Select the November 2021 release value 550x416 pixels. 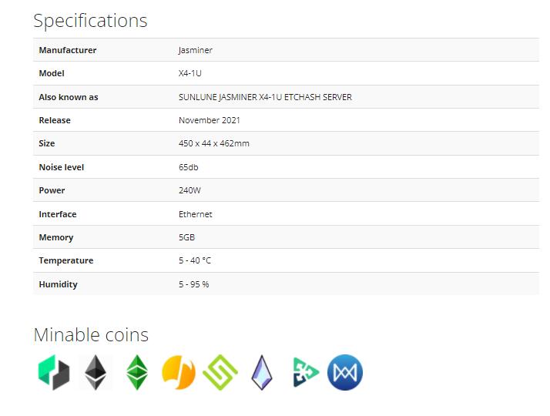[x=210, y=120]
